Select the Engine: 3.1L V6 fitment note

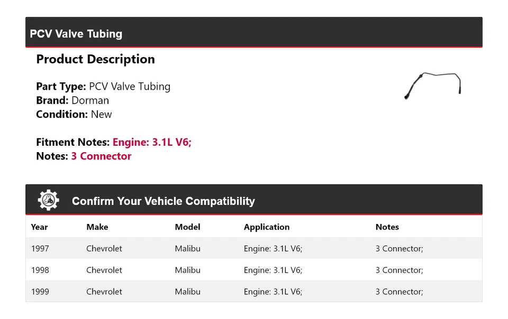click(x=152, y=142)
